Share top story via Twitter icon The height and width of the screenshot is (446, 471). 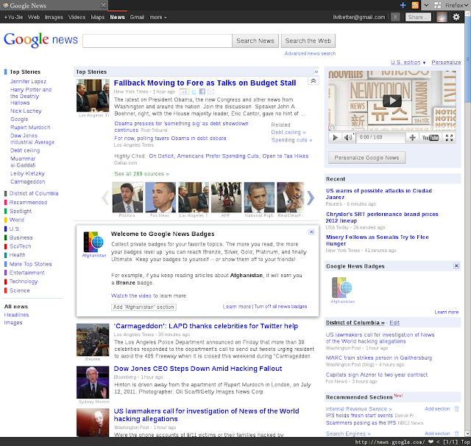point(194,92)
